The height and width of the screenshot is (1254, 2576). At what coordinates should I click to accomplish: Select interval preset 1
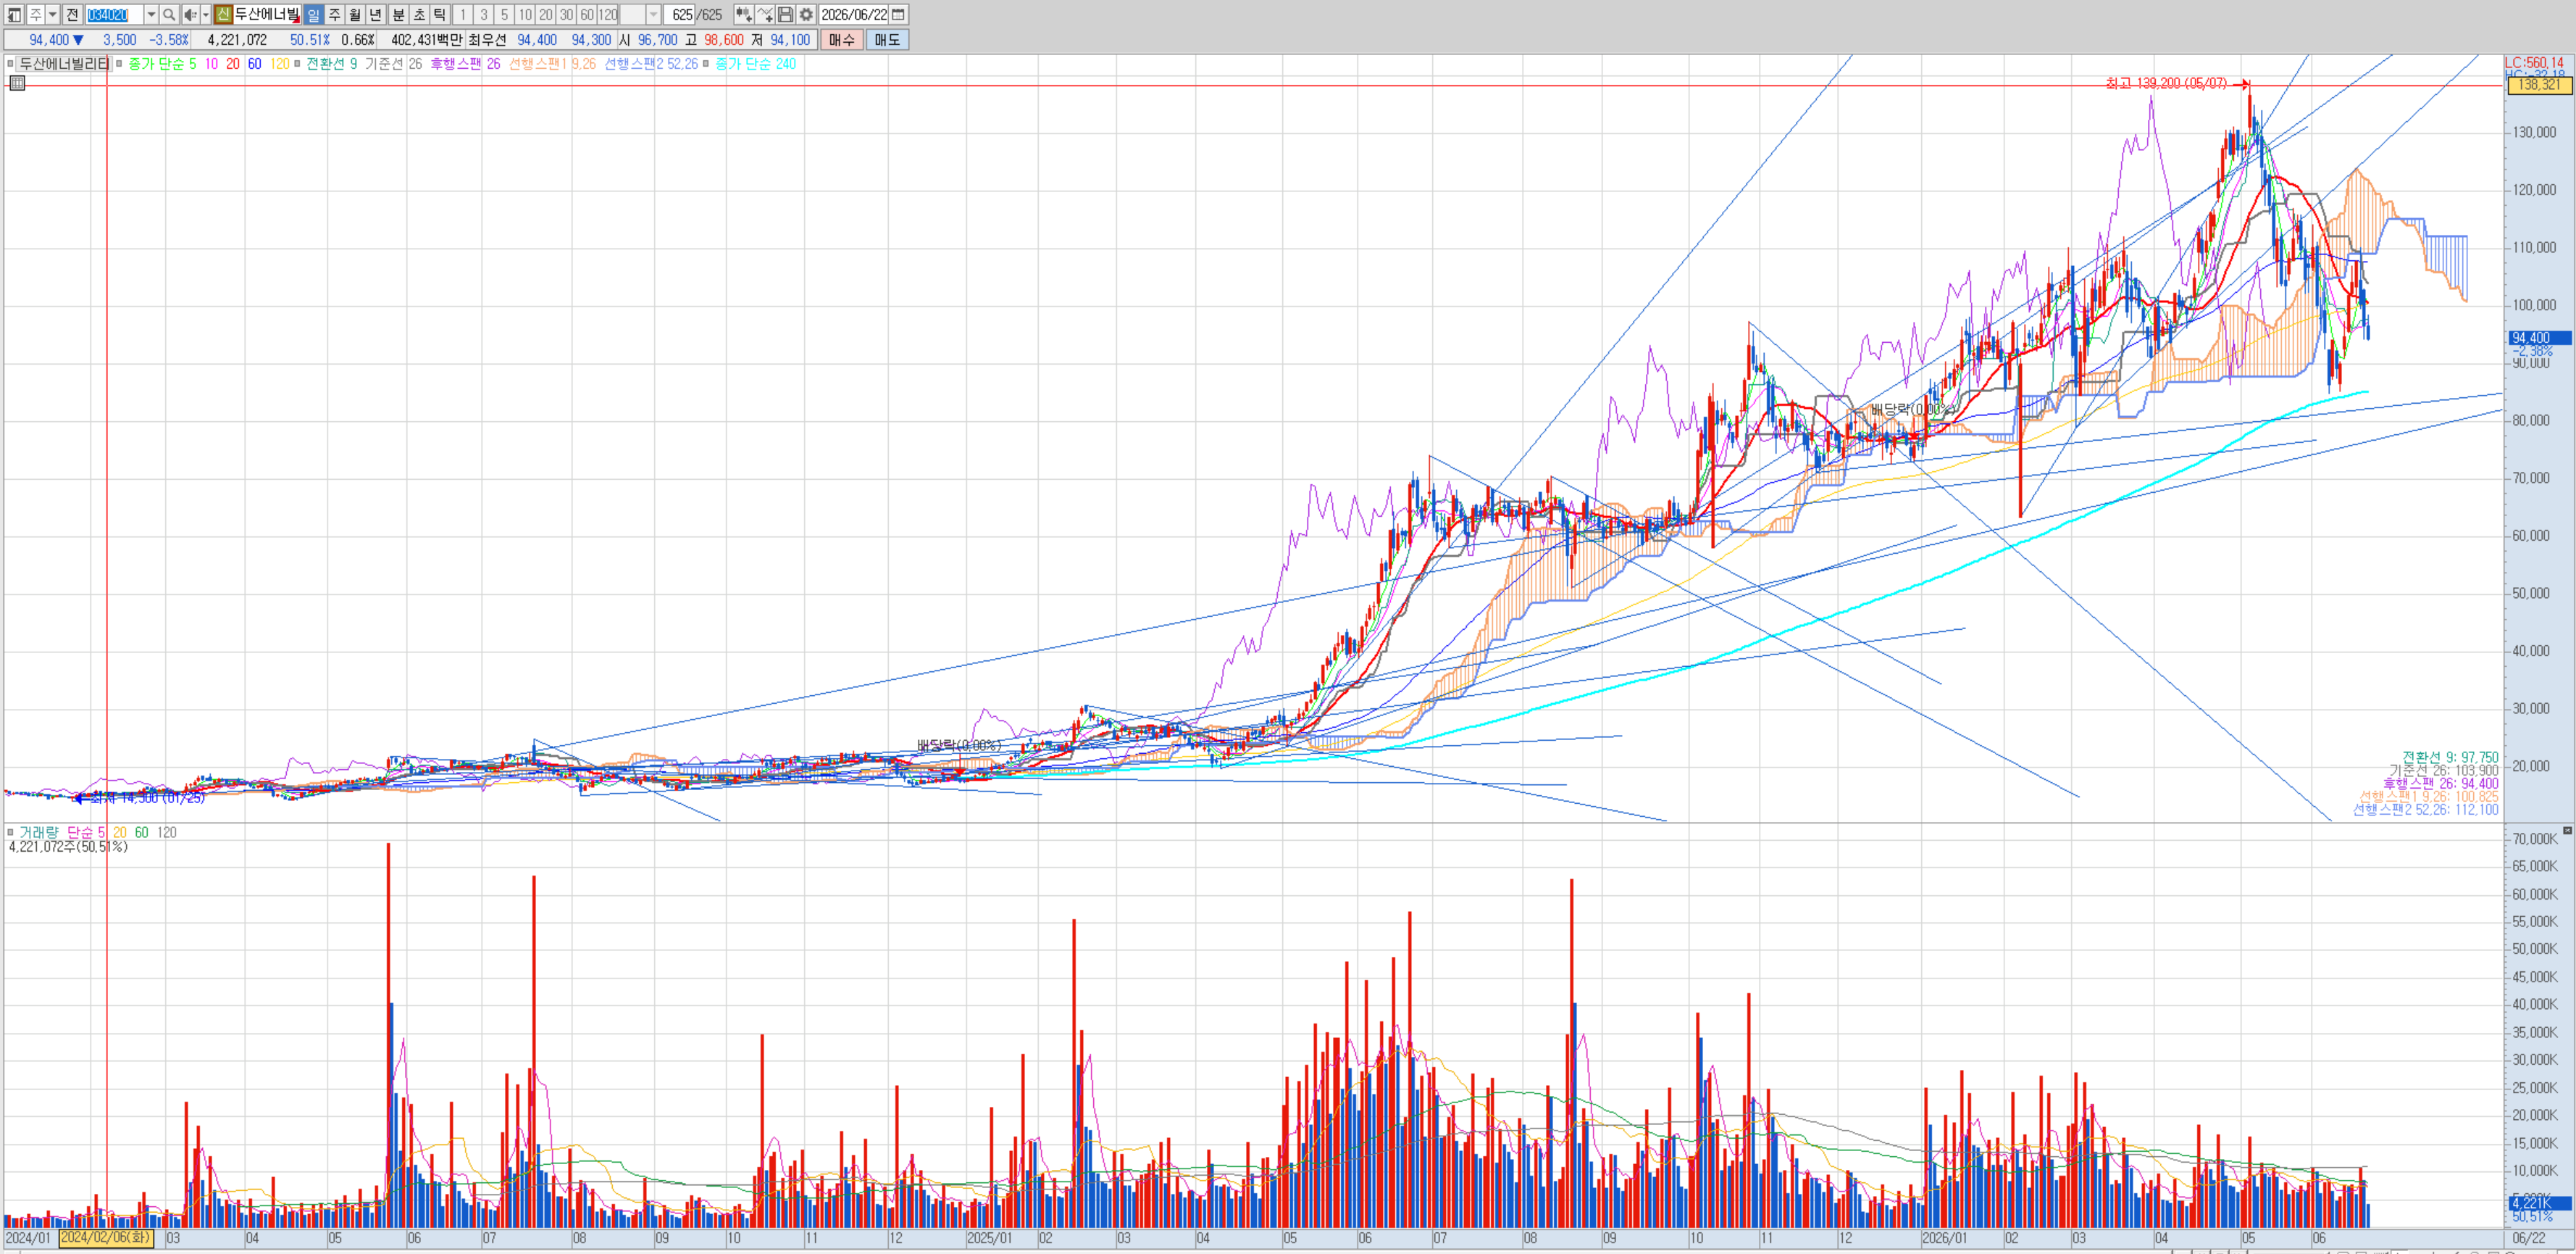463,15
